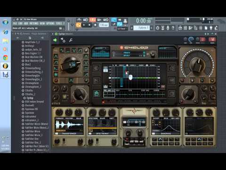Toggle the metronome button in transport panel
The image size is (226, 170).
[79, 20]
